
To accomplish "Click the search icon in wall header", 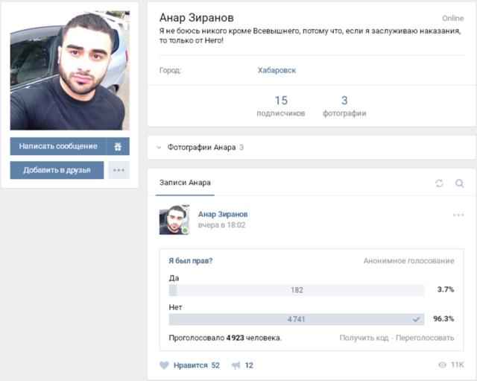I will click(459, 183).
